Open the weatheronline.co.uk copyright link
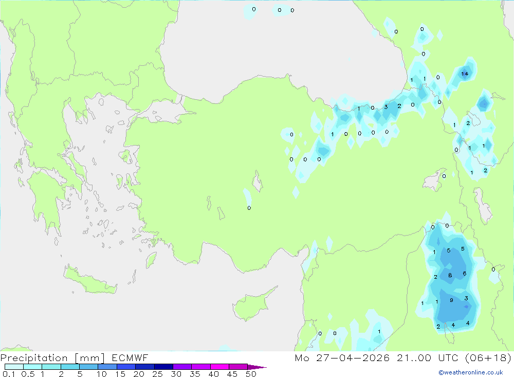 pos(471,372)
